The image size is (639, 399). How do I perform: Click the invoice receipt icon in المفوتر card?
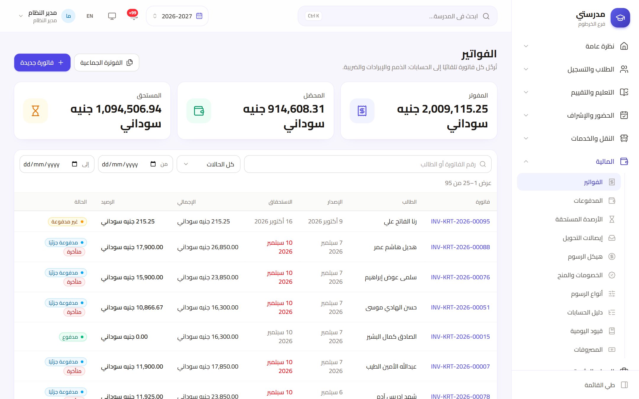[362, 111]
